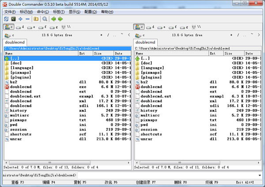Viewport: 265px width, 187px height.
Task: Select drive e in right panel drive bar
Action: click(x=161, y=27)
